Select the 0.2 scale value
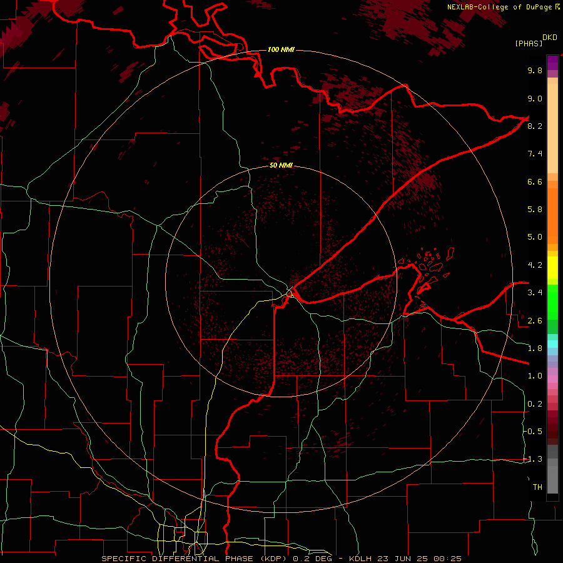563x563 pixels. point(535,404)
